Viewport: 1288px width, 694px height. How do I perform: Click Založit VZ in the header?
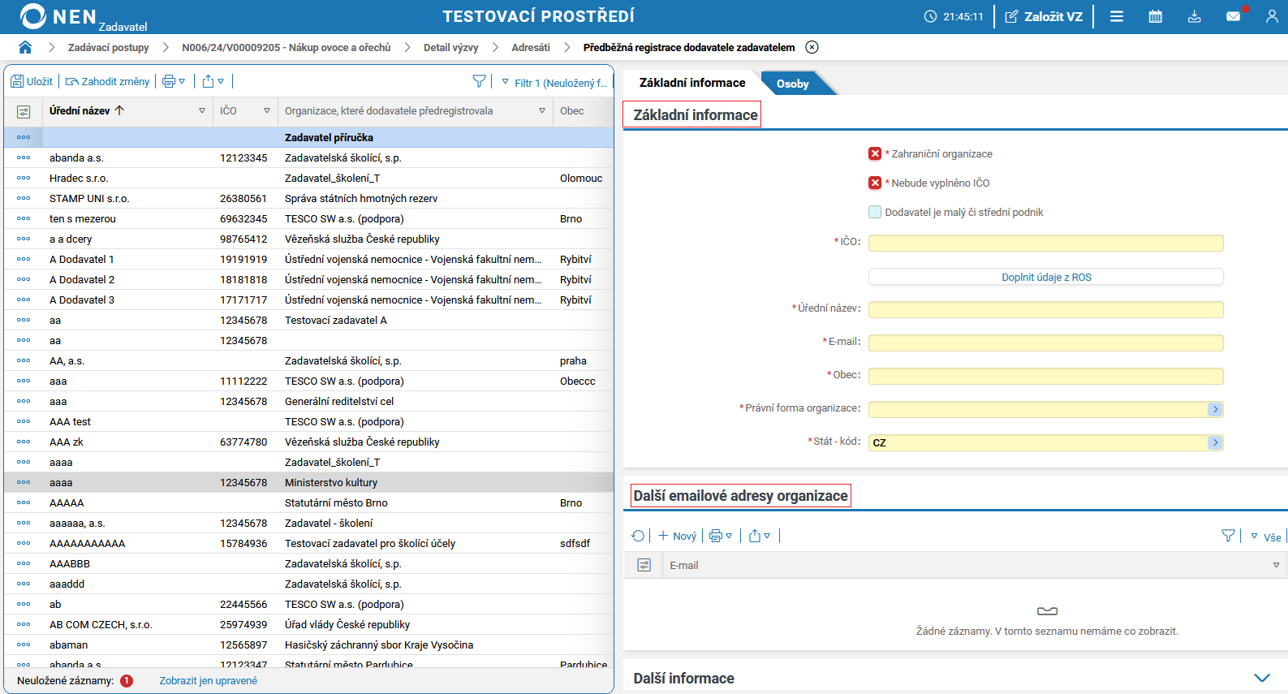click(1044, 16)
